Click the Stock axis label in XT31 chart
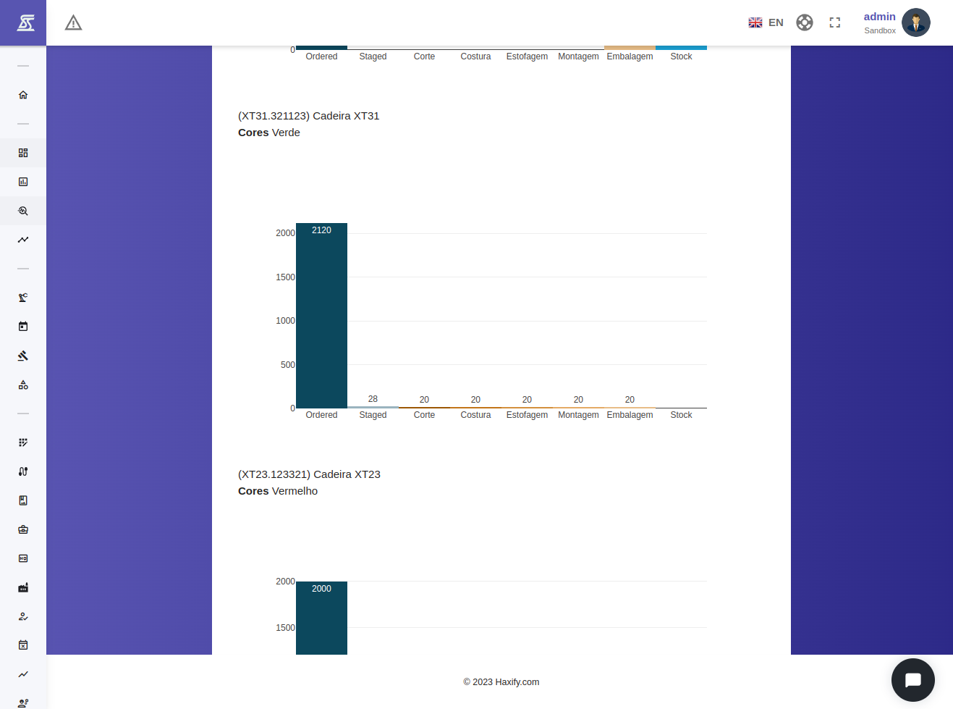Screen dimensions: 953x709 pyautogui.click(x=681, y=415)
